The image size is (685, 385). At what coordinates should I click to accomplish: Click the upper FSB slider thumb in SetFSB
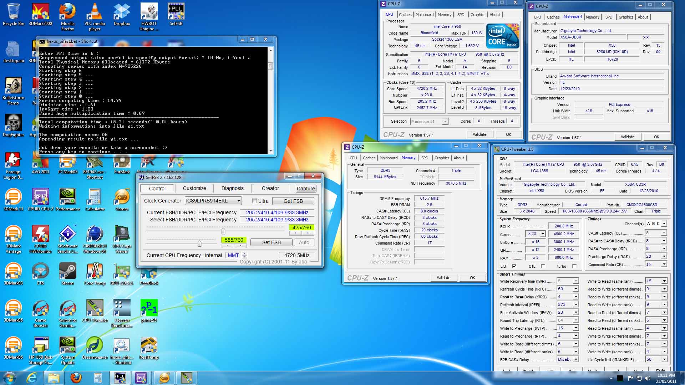[x=223, y=231]
